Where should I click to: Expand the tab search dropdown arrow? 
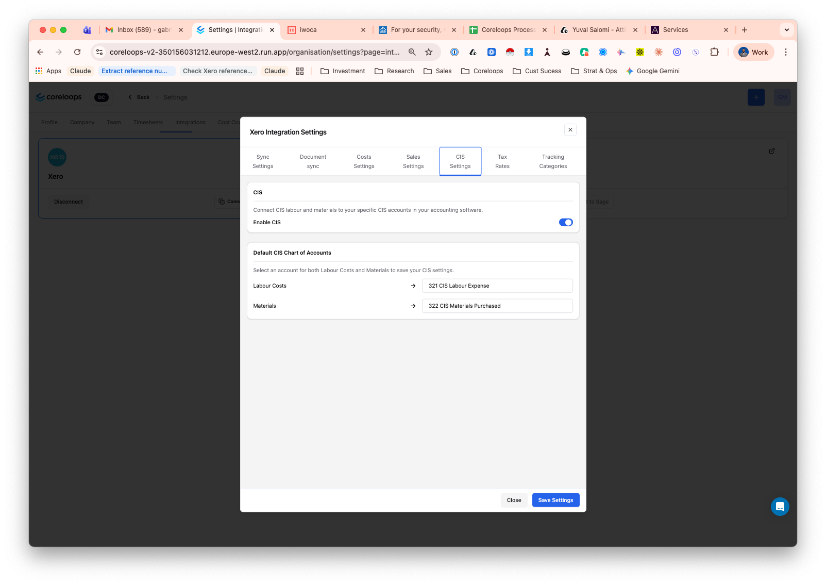tap(787, 30)
